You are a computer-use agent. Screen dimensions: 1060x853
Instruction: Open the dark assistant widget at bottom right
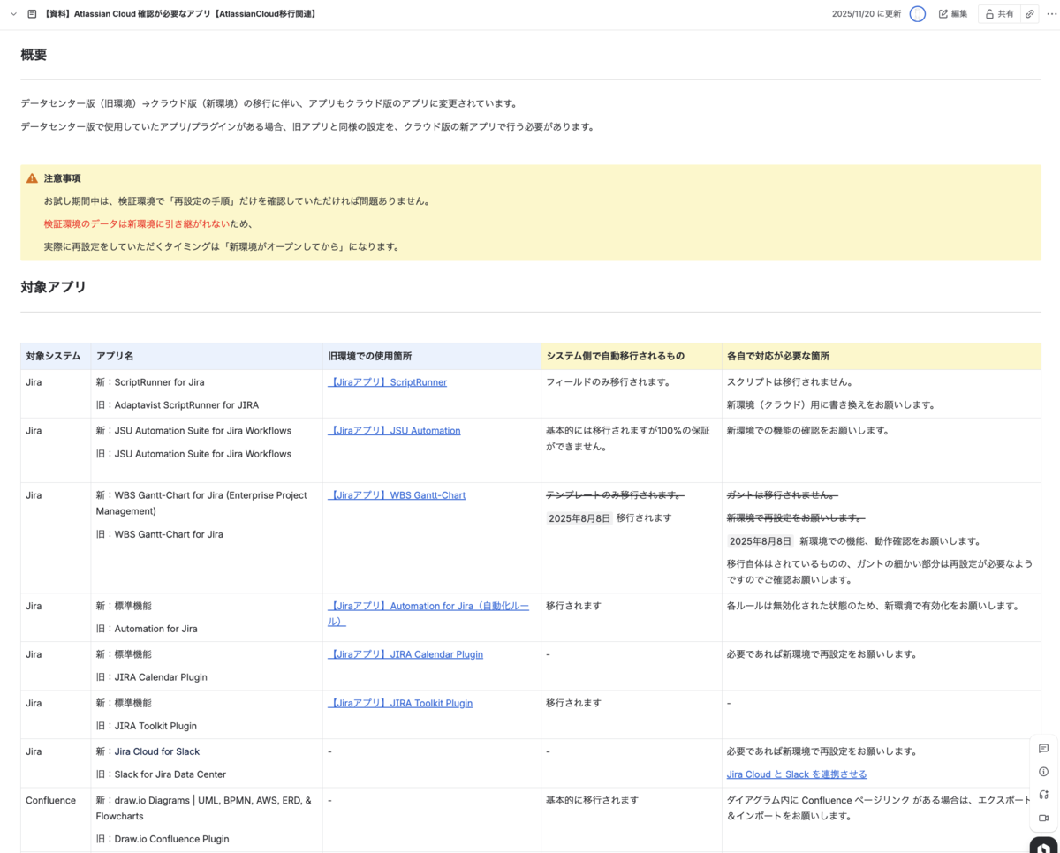click(1044, 845)
